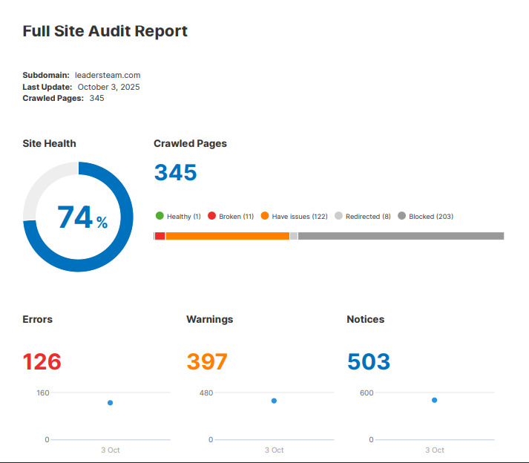Click the 160 axis label on Errors chart
This screenshot has width=529, height=463.
tap(43, 393)
